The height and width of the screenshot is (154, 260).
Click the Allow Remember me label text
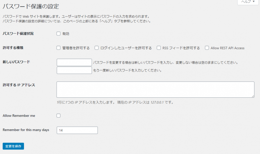point(19,116)
